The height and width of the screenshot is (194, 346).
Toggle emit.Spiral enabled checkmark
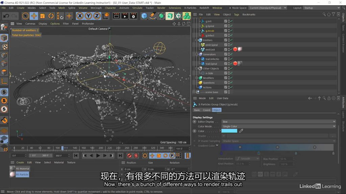pos(231,45)
